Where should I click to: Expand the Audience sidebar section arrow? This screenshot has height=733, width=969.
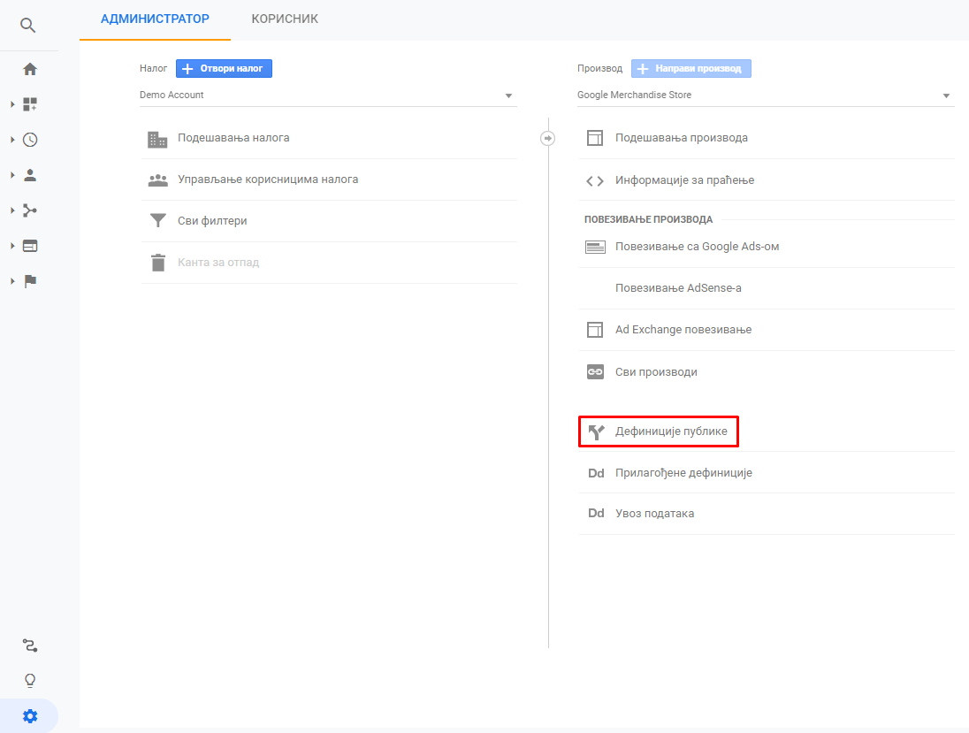click(12, 176)
